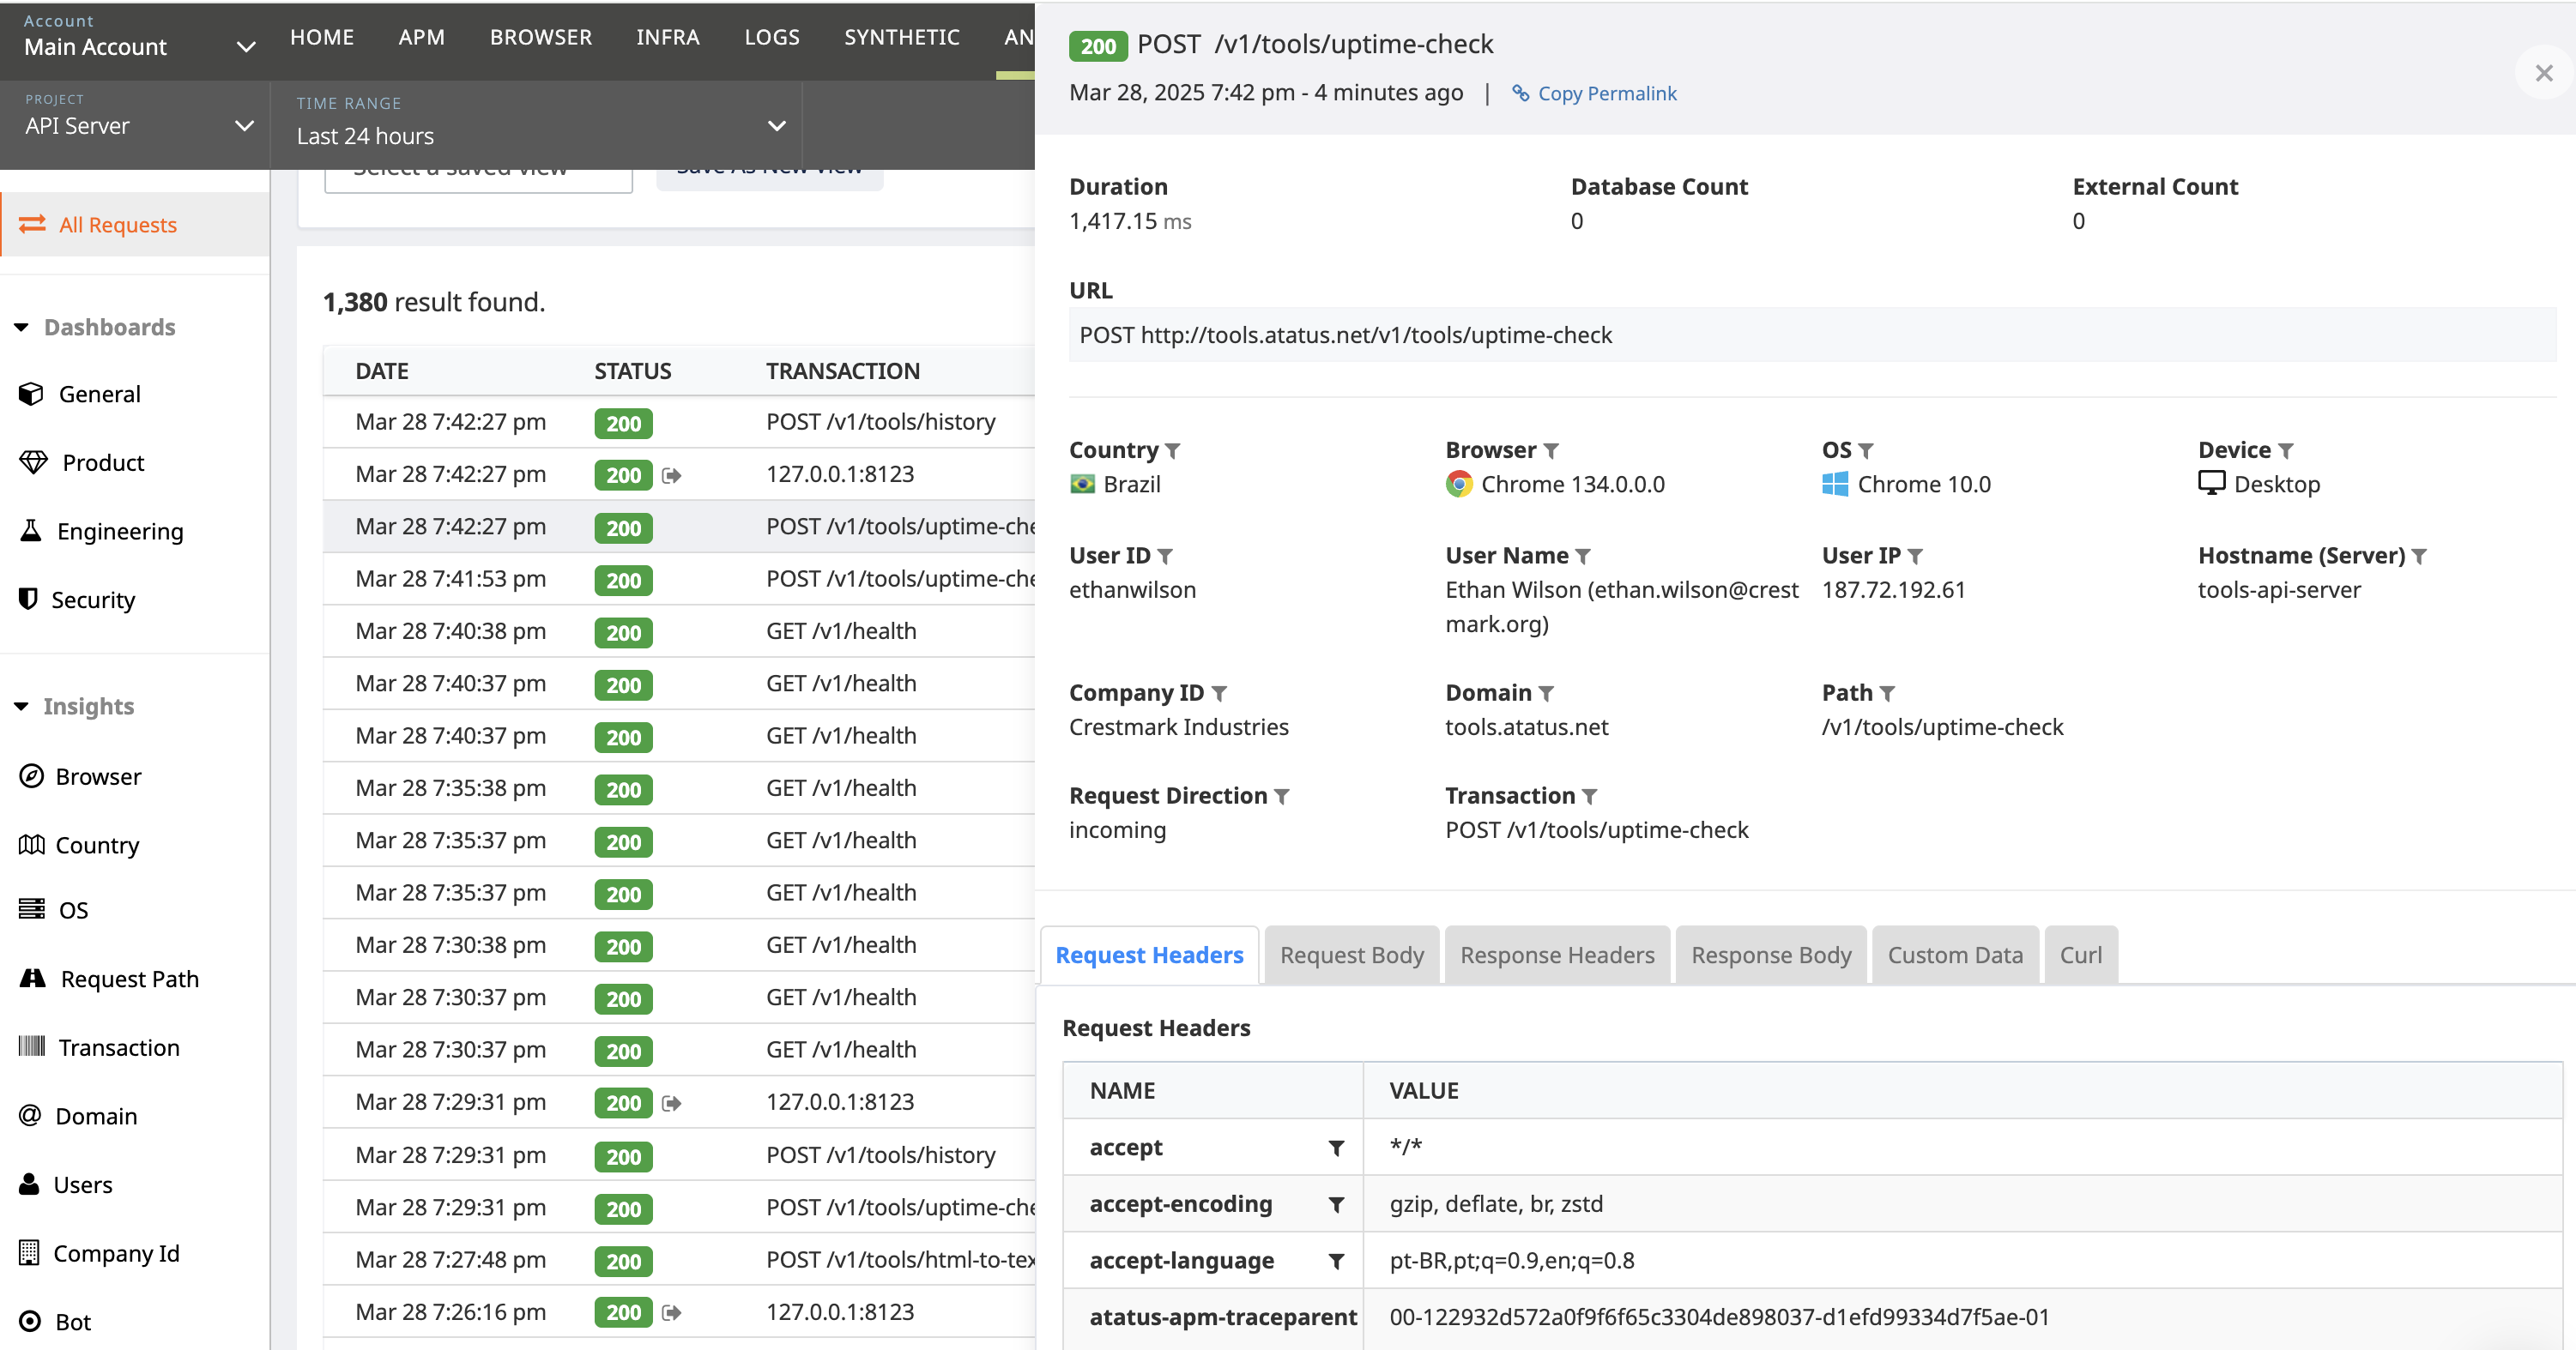The height and width of the screenshot is (1350, 2576).
Task: Expand the Main Account selector
Action: tap(245, 47)
